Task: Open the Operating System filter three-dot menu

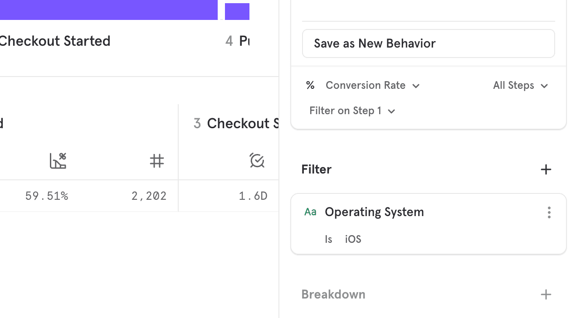Action: tap(549, 212)
